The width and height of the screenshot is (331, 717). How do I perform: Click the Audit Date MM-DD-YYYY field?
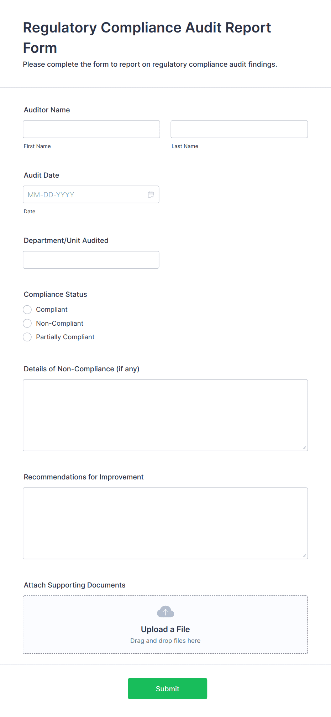[91, 194]
